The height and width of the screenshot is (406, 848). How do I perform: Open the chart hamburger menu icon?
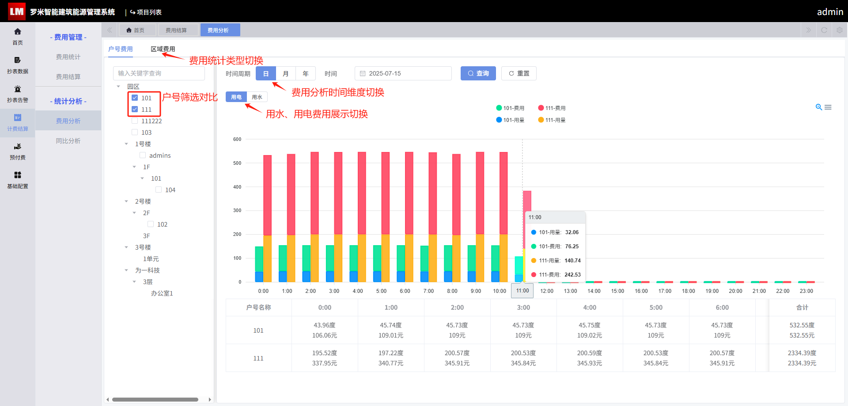[x=828, y=107]
